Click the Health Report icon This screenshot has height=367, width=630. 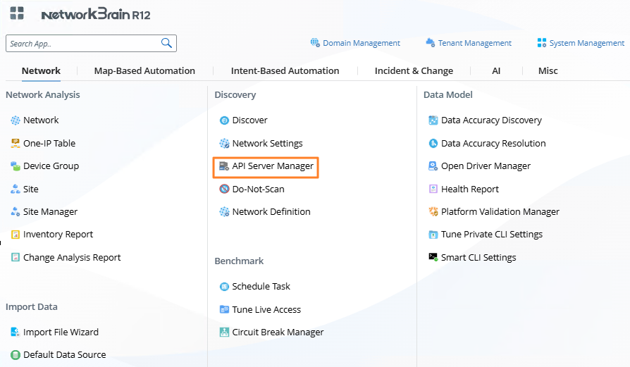[x=433, y=189]
